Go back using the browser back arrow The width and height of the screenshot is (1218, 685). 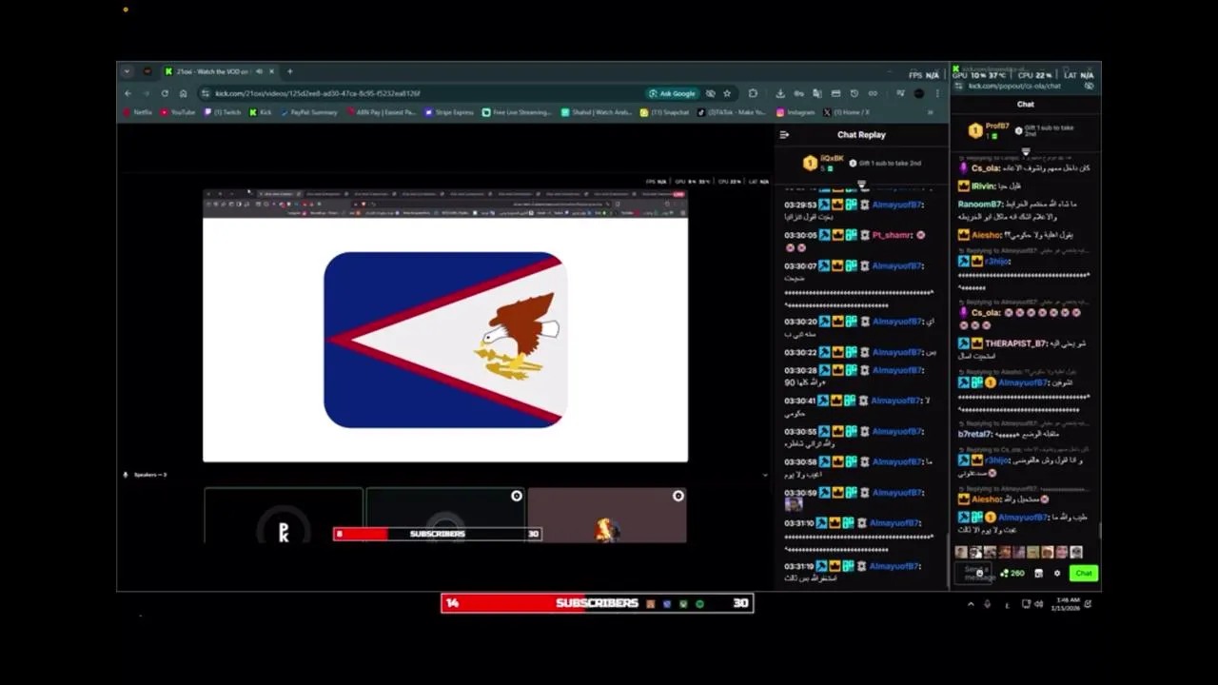pyautogui.click(x=128, y=93)
